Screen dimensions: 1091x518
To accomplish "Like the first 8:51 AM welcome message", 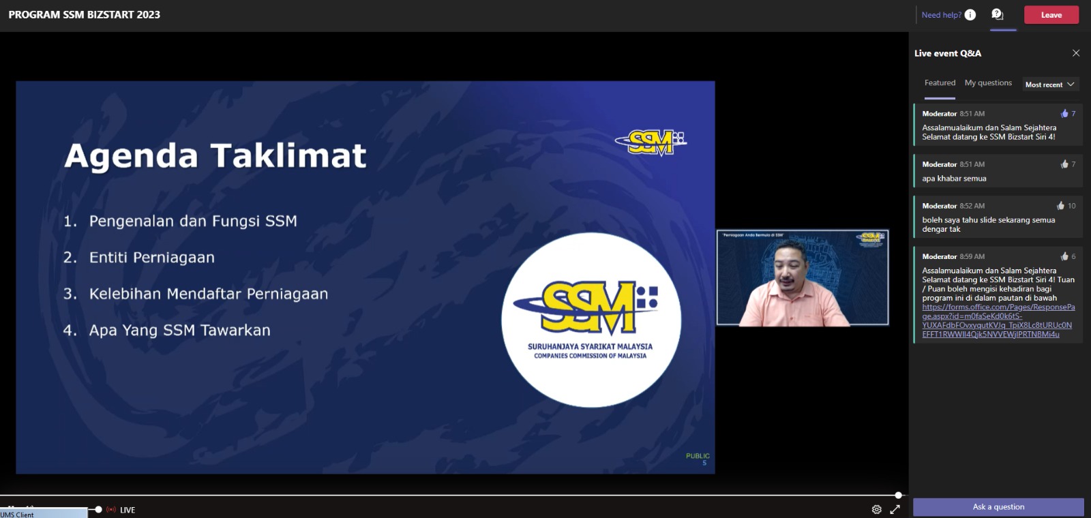I will [x=1064, y=114].
